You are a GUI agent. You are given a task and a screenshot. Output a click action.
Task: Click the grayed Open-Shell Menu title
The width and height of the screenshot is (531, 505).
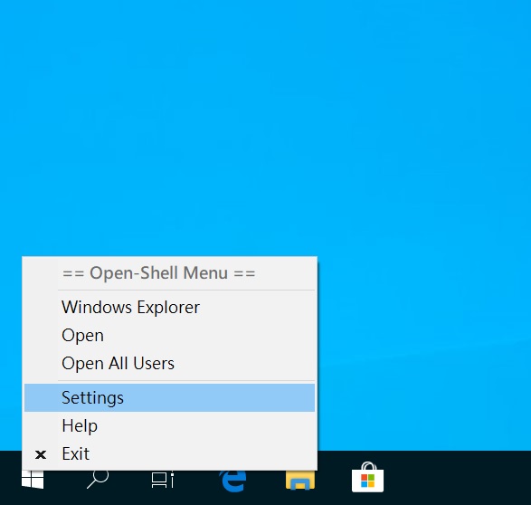point(159,273)
